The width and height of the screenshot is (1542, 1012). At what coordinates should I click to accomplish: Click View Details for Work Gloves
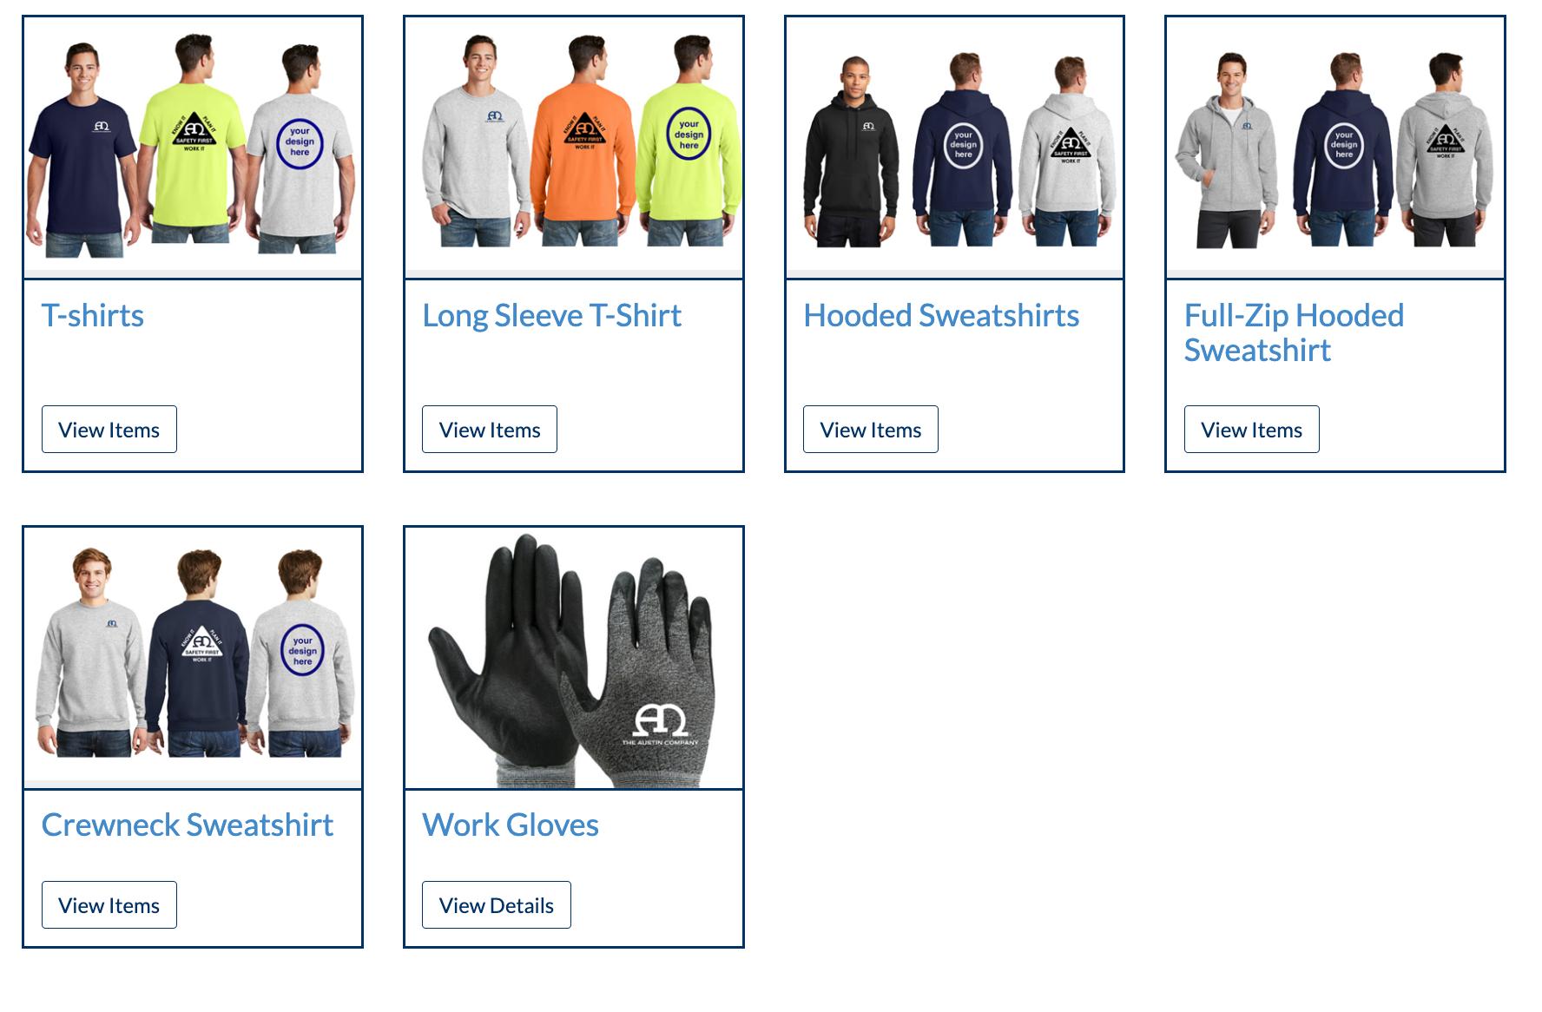pyautogui.click(x=497, y=904)
